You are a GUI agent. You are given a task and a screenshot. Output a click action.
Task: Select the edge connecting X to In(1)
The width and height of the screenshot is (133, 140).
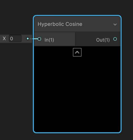pyautogui.click(x=34, y=39)
